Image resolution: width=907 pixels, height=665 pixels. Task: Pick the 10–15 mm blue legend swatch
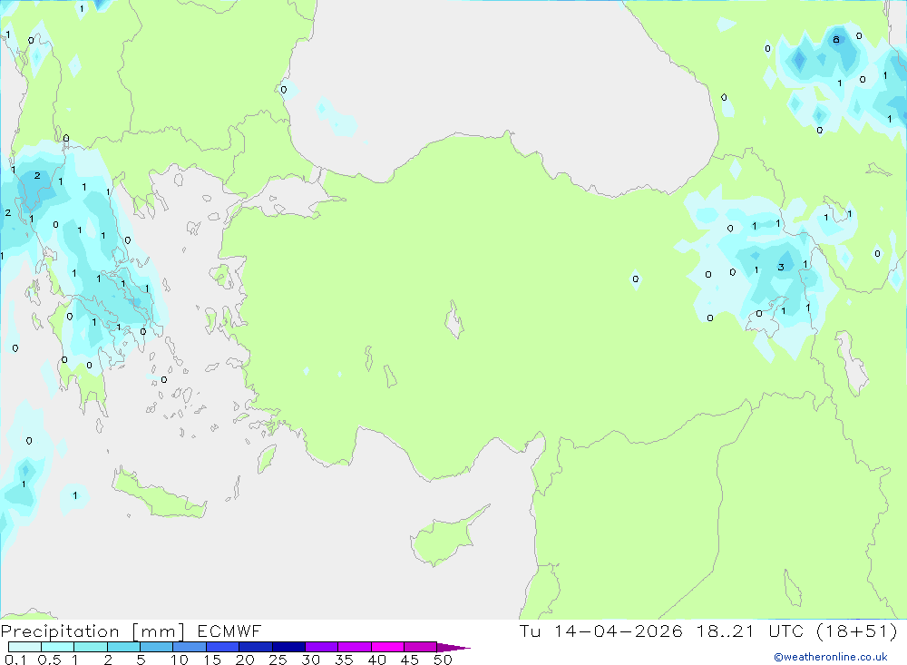[190, 647]
